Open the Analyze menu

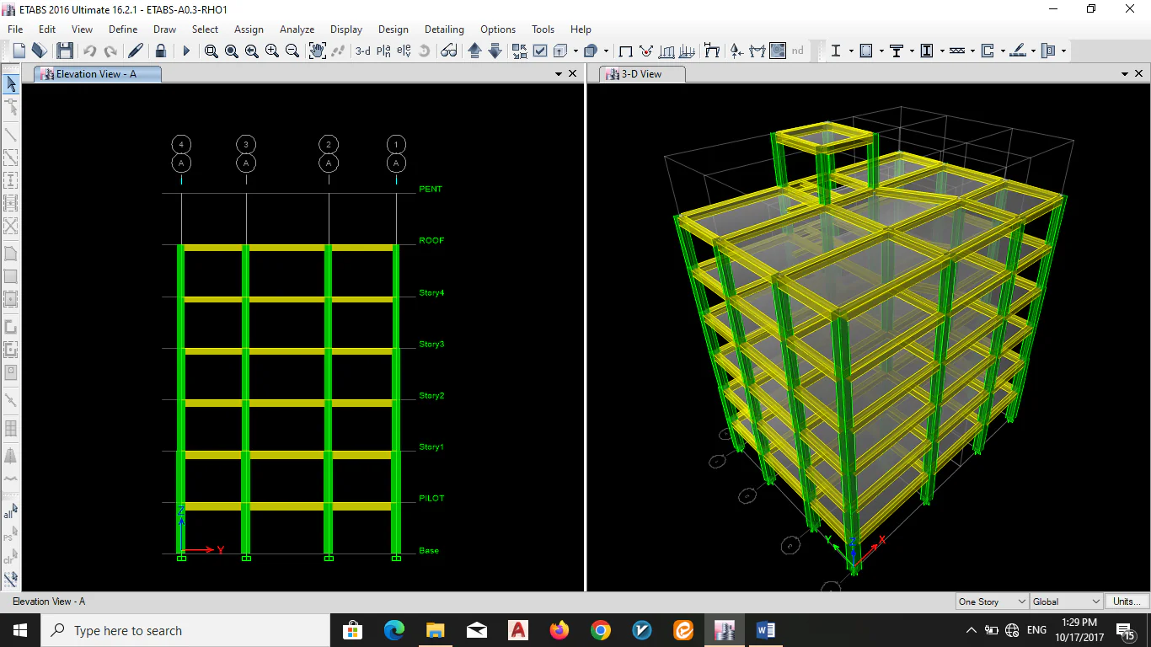[x=297, y=29]
